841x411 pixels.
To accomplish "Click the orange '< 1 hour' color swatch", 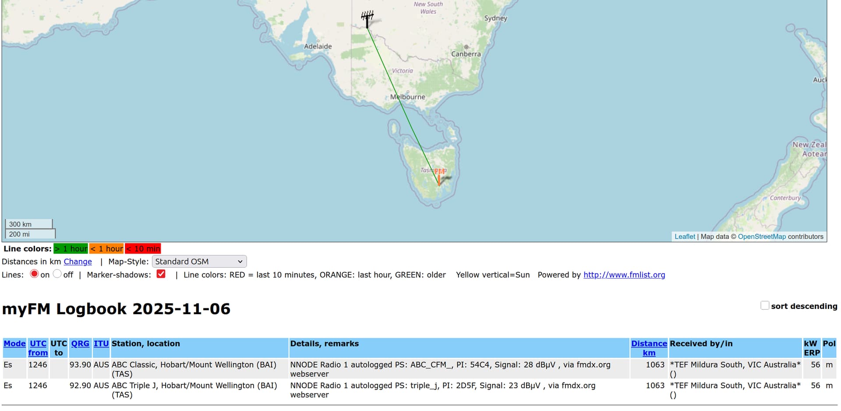I will coord(106,249).
